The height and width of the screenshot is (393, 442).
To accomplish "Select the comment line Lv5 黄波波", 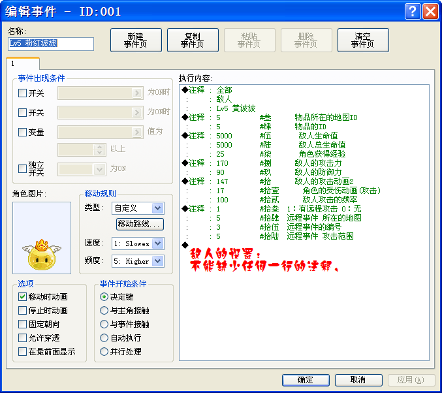I will (x=304, y=108).
